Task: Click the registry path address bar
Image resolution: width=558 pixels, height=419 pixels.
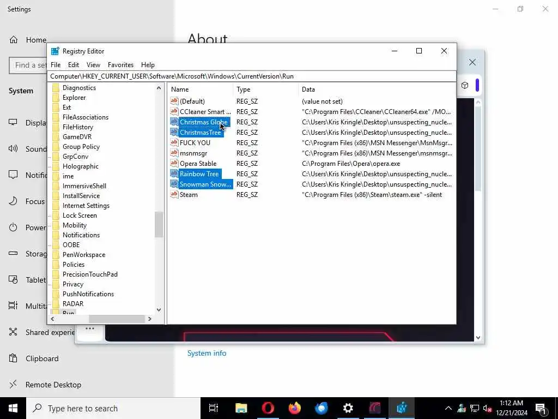Action: (x=251, y=76)
